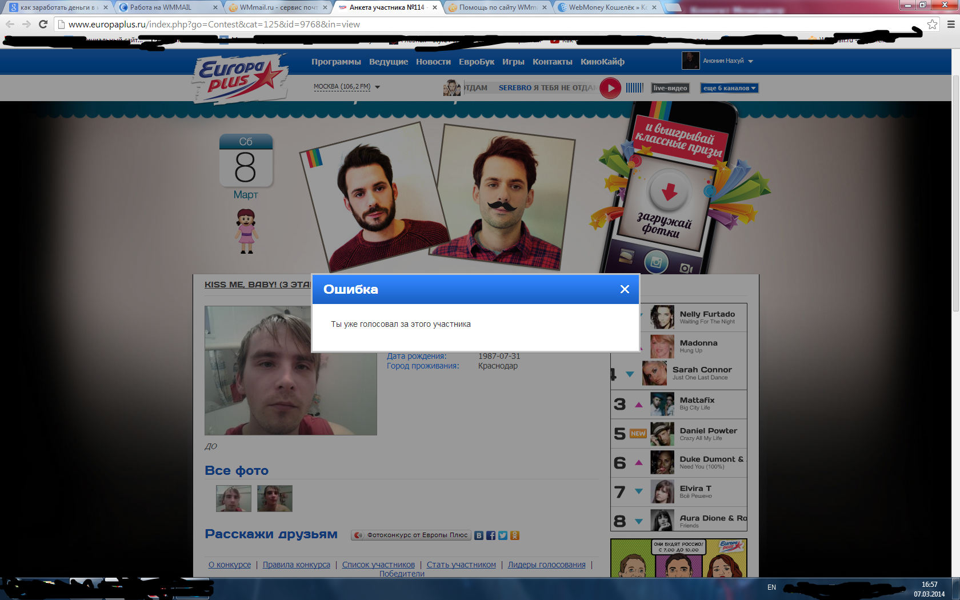Screen dimensions: 960x600
Task: Open 'Правила конкурса' link
Action: 297,565
